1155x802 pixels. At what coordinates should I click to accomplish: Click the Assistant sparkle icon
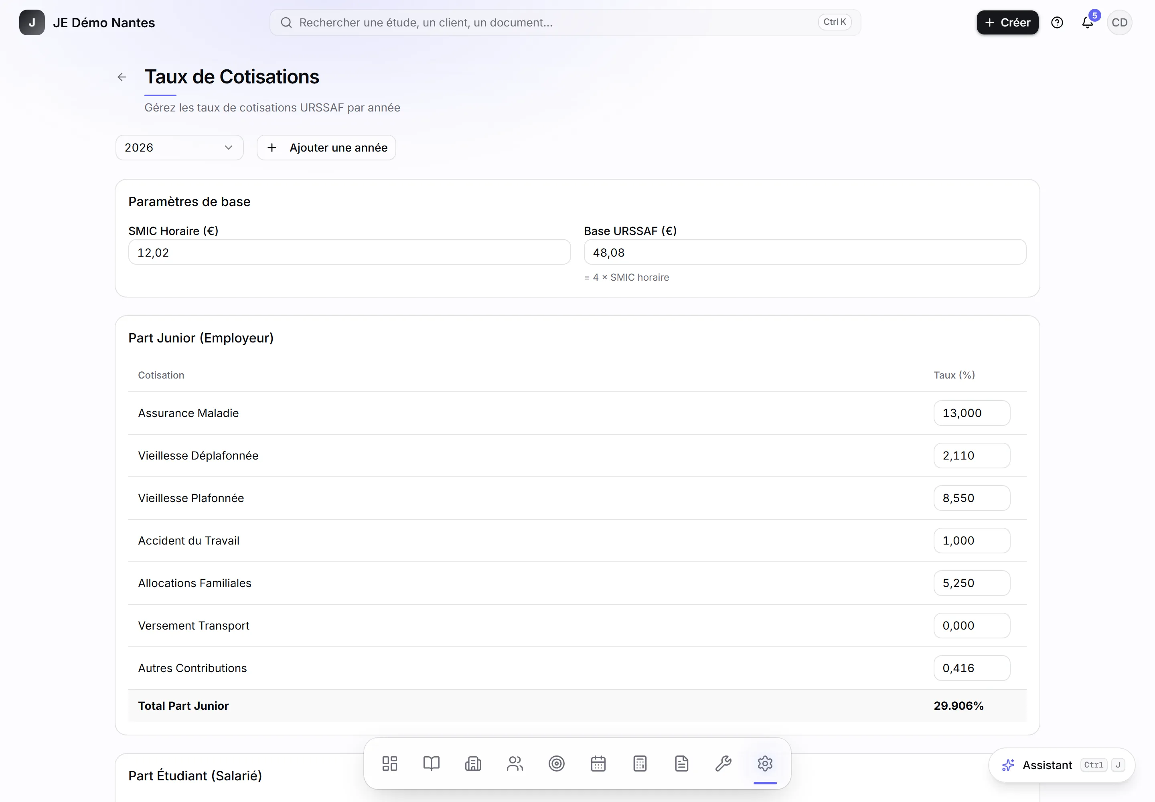point(1008,766)
